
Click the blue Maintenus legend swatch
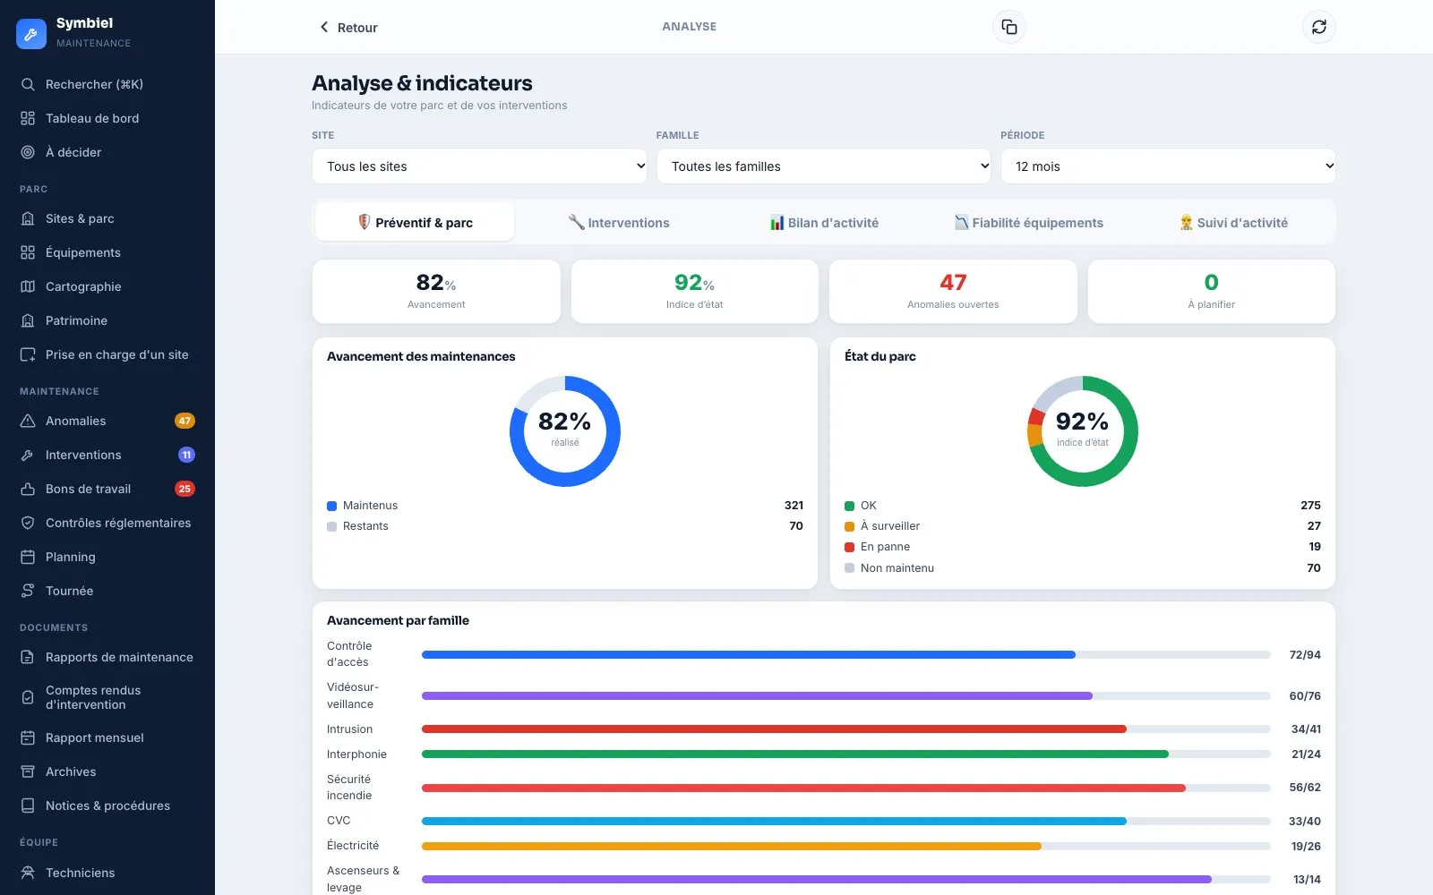click(x=331, y=506)
